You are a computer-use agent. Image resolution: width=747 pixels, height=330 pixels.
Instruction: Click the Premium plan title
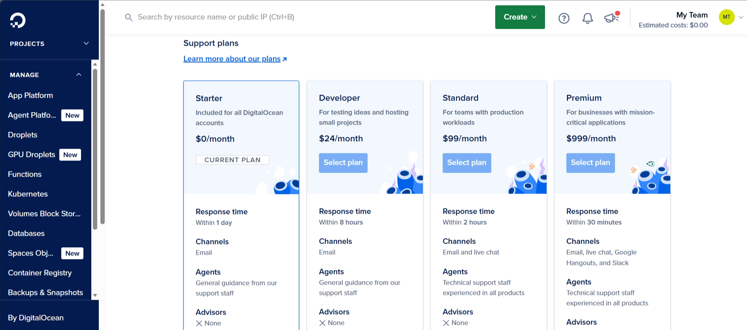(584, 98)
